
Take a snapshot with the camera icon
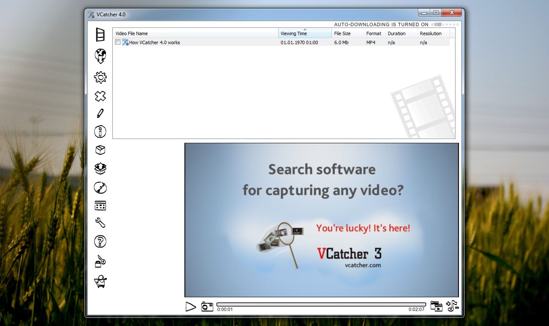(207, 306)
